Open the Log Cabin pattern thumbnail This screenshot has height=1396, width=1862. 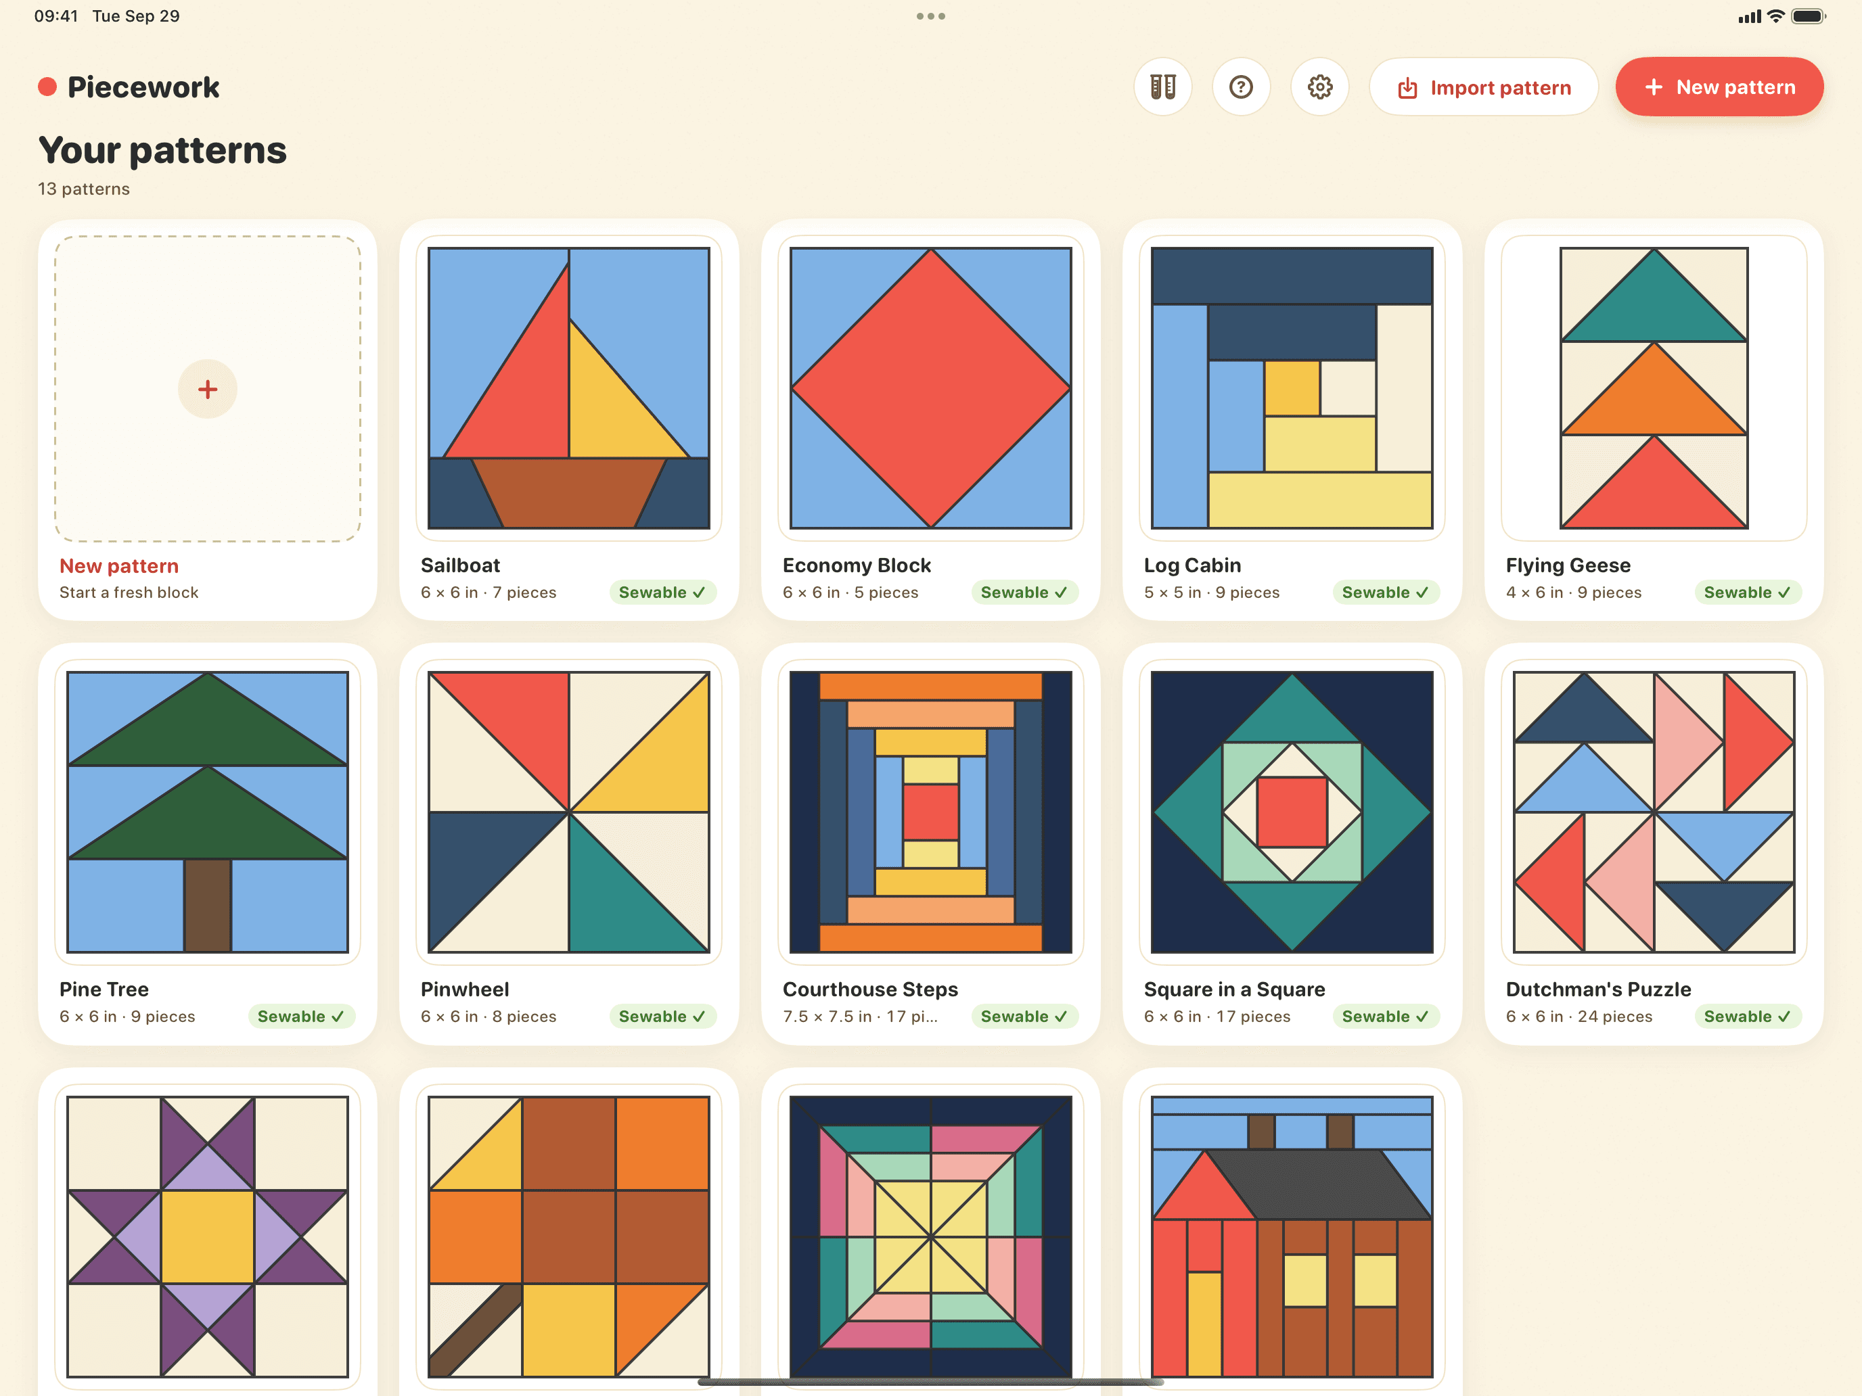click(x=1292, y=388)
